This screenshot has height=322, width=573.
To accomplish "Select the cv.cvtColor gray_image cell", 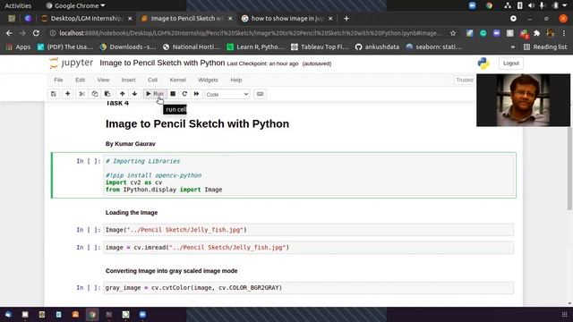I will click(309, 288).
